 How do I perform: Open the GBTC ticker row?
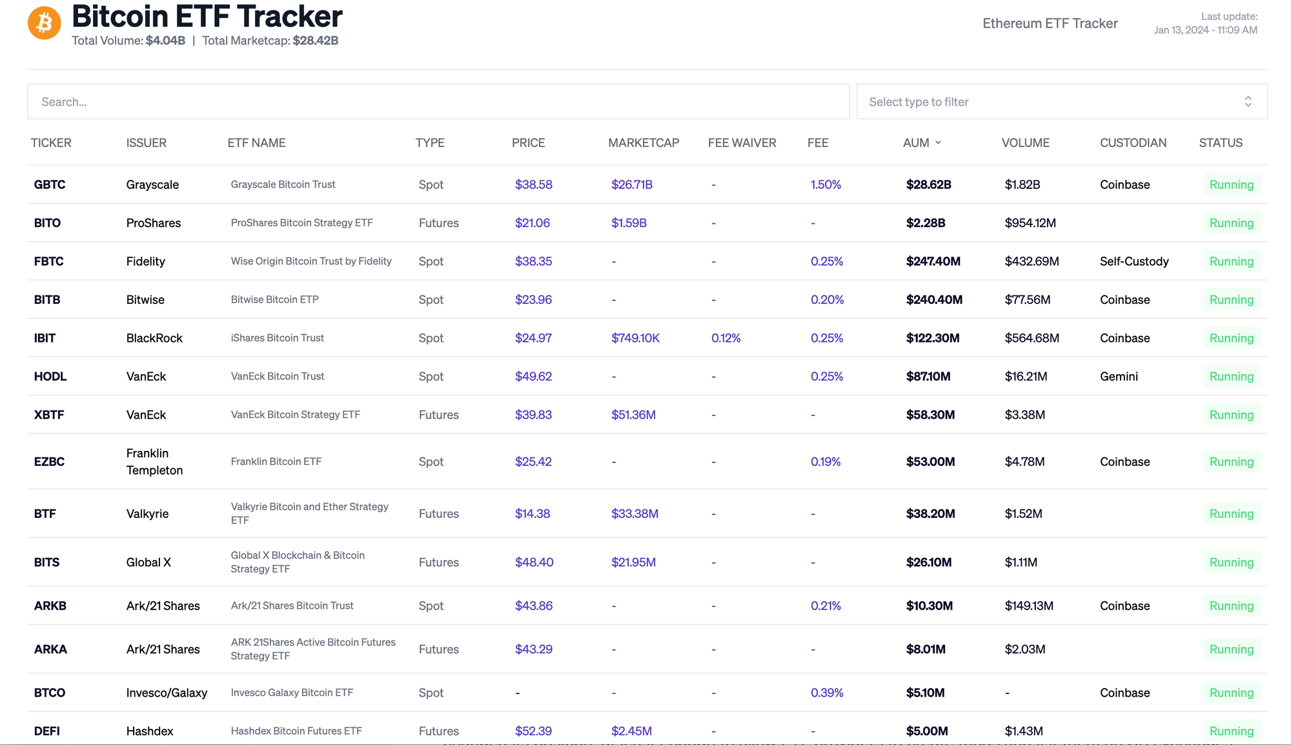[x=647, y=184]
